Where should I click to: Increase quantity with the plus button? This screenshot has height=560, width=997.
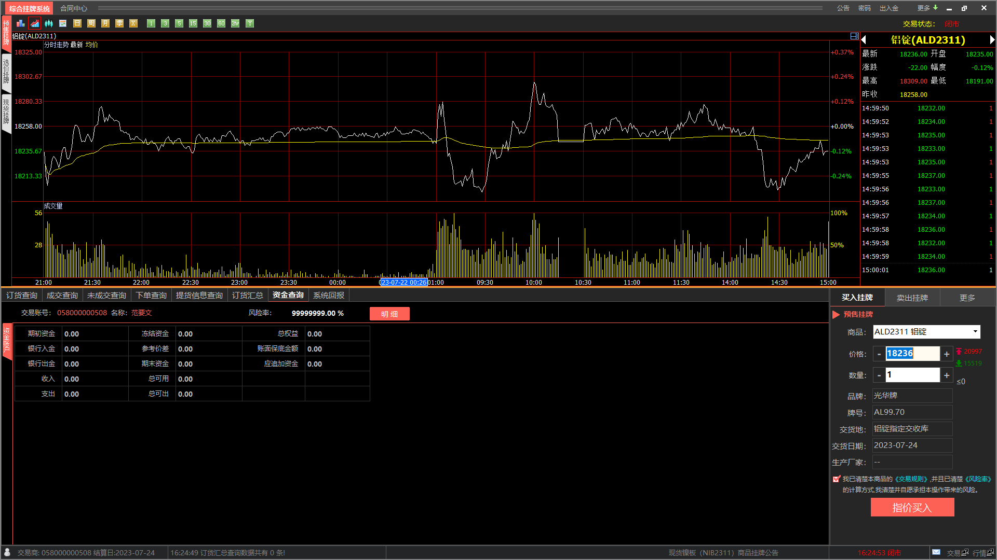coord(947,375)
